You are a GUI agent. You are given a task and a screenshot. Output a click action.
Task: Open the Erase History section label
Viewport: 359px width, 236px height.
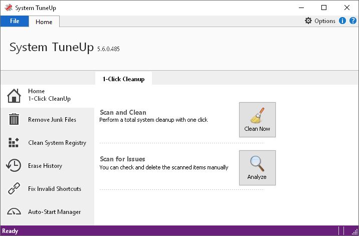pyautogui.click(x=45, y=166)
